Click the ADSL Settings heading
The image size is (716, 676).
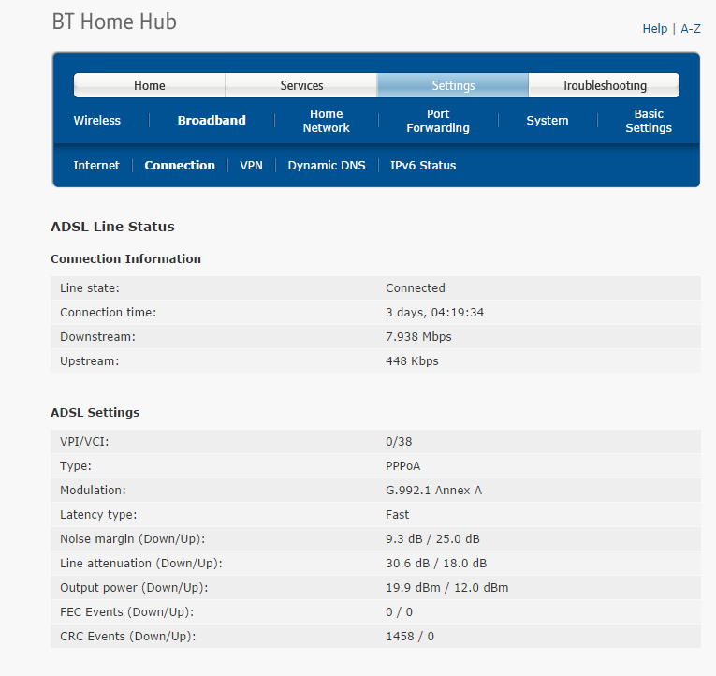(x=95, y=413)
